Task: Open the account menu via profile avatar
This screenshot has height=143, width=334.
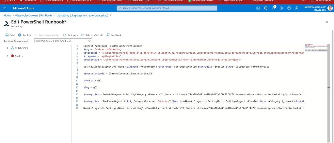Action: pos(330,8)
